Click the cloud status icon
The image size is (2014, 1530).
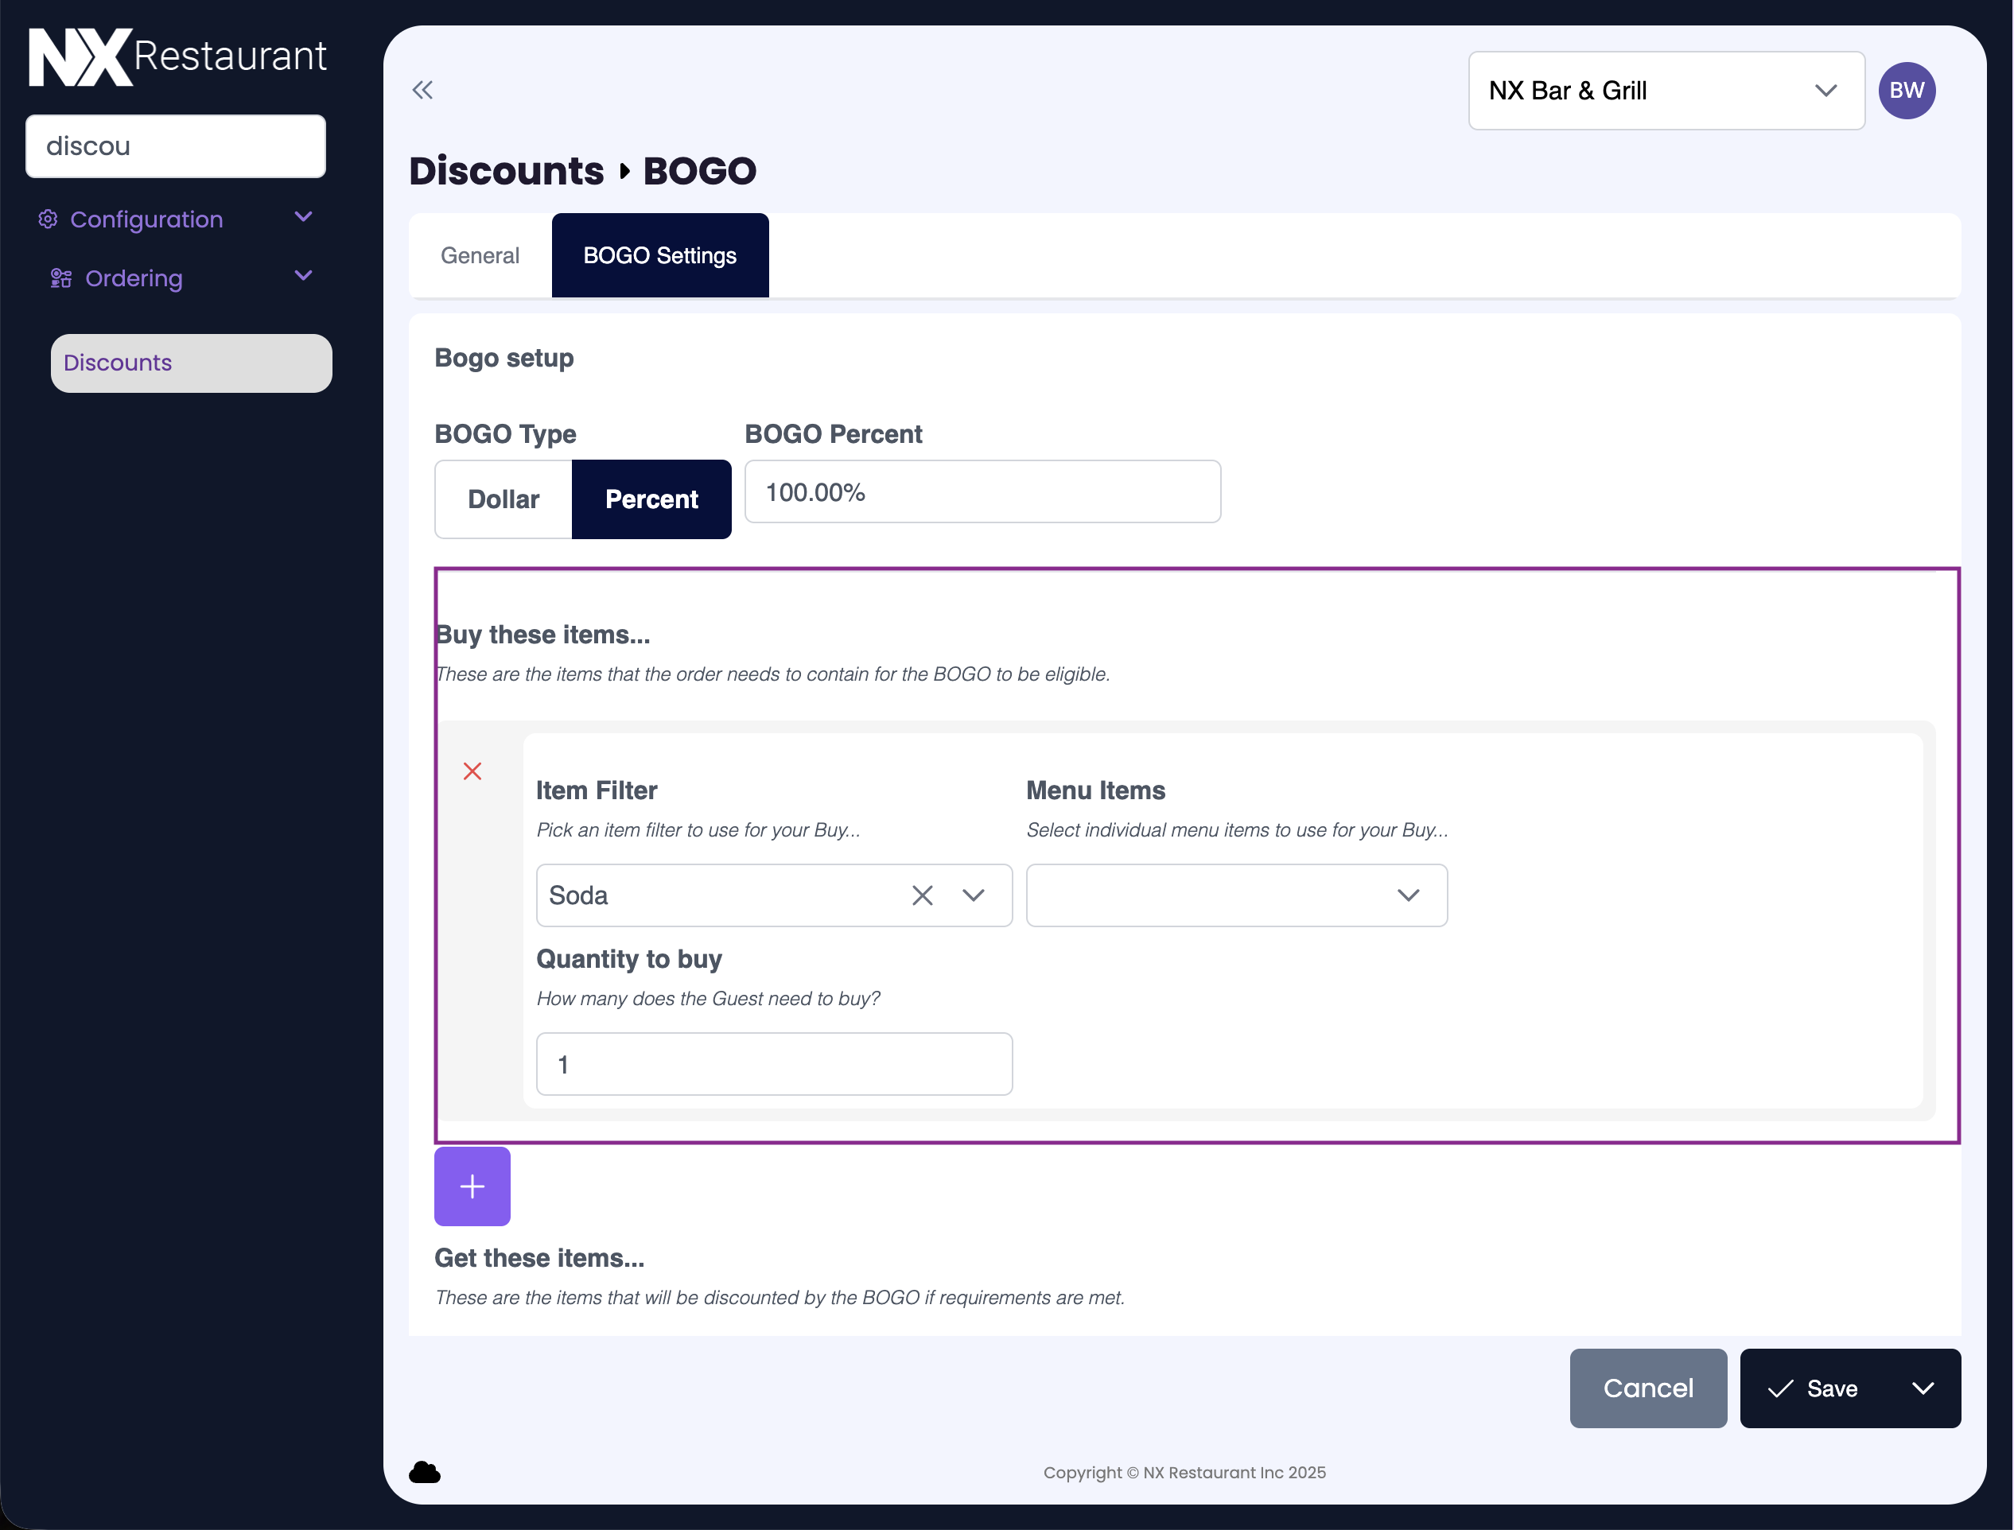425,1472
